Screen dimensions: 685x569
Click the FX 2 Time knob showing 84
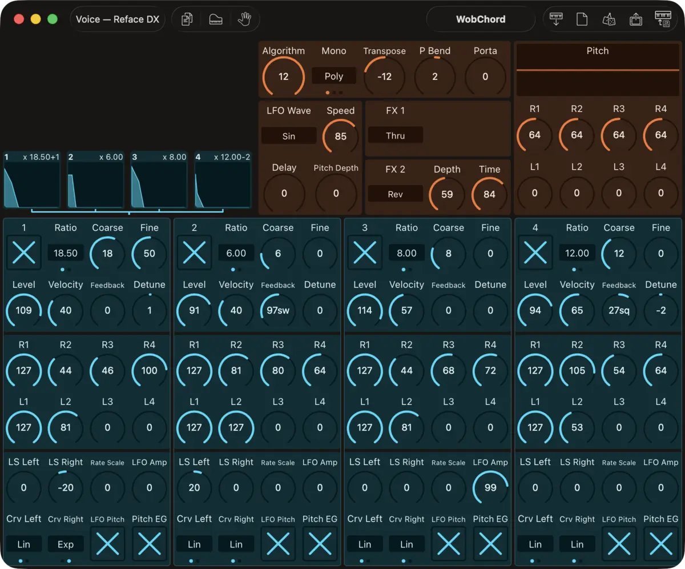[490, 194]
